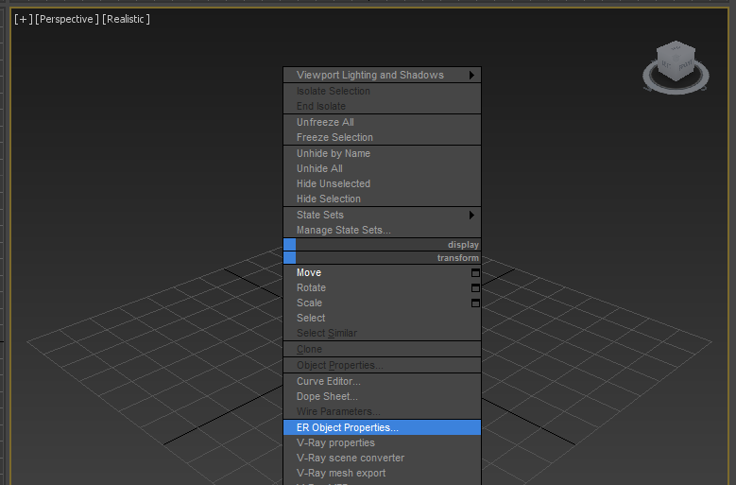Click the display quad title
Image resolution: width=736 pixels, height=485 pixels.
pos(463,245)
